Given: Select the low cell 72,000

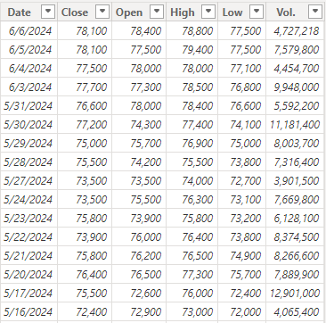Looking at the screenshot, I should (x=242, y=311).
